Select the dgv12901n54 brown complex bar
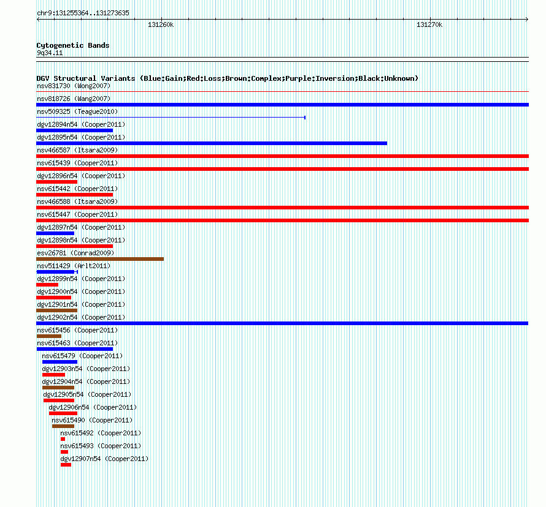The width and height of the screenshot is (546, 507). (x=57, y=310)
